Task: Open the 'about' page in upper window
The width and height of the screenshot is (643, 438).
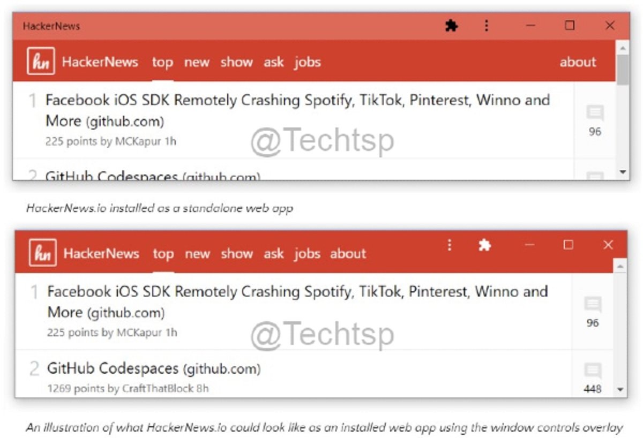Action: tap(578, 62)
